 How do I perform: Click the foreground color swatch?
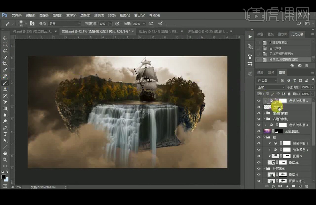pyautogui.click(x=4, y=177)
